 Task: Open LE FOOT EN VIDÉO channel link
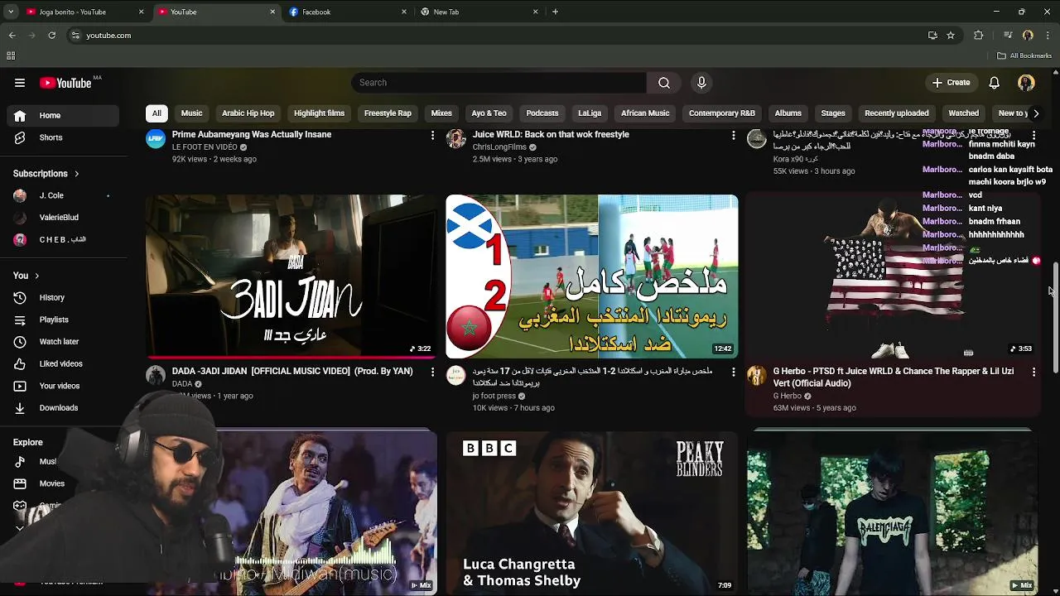[205, 147]
